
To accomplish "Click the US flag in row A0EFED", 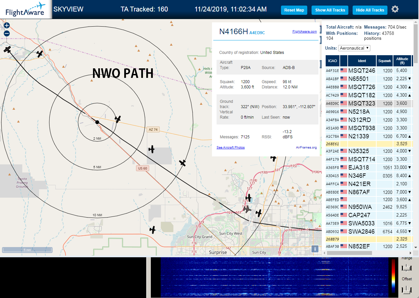I will coord(344,199).
